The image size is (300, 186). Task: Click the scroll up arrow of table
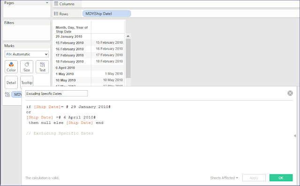128,36
